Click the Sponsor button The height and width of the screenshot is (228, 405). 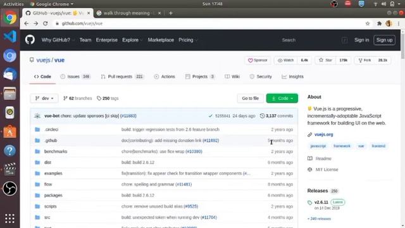(x=258, y=60)
